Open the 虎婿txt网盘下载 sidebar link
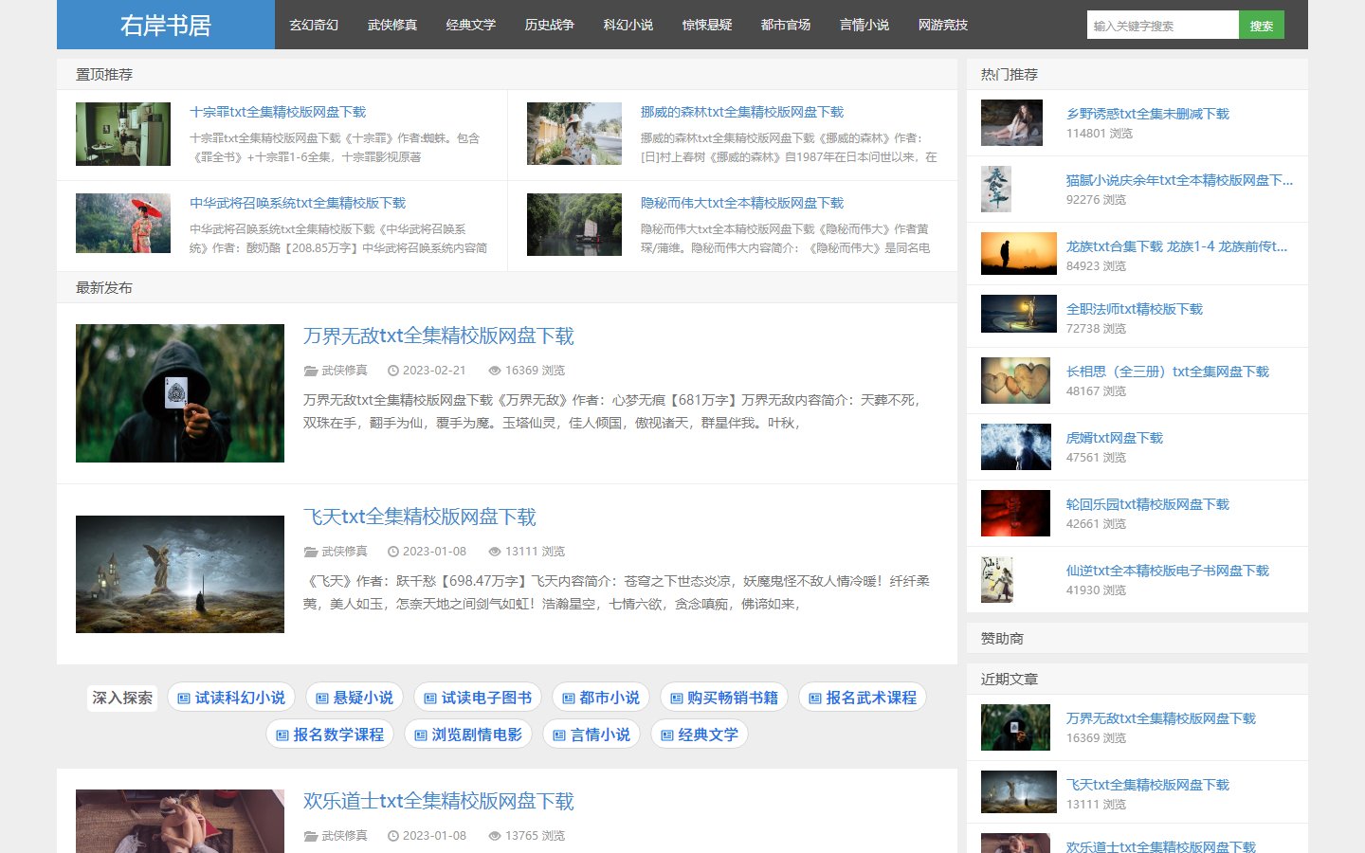Screen dimensions: 1365x853 point(1115,438)
